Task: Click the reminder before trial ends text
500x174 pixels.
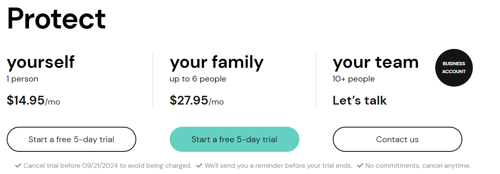Action: tap(278, 166)
